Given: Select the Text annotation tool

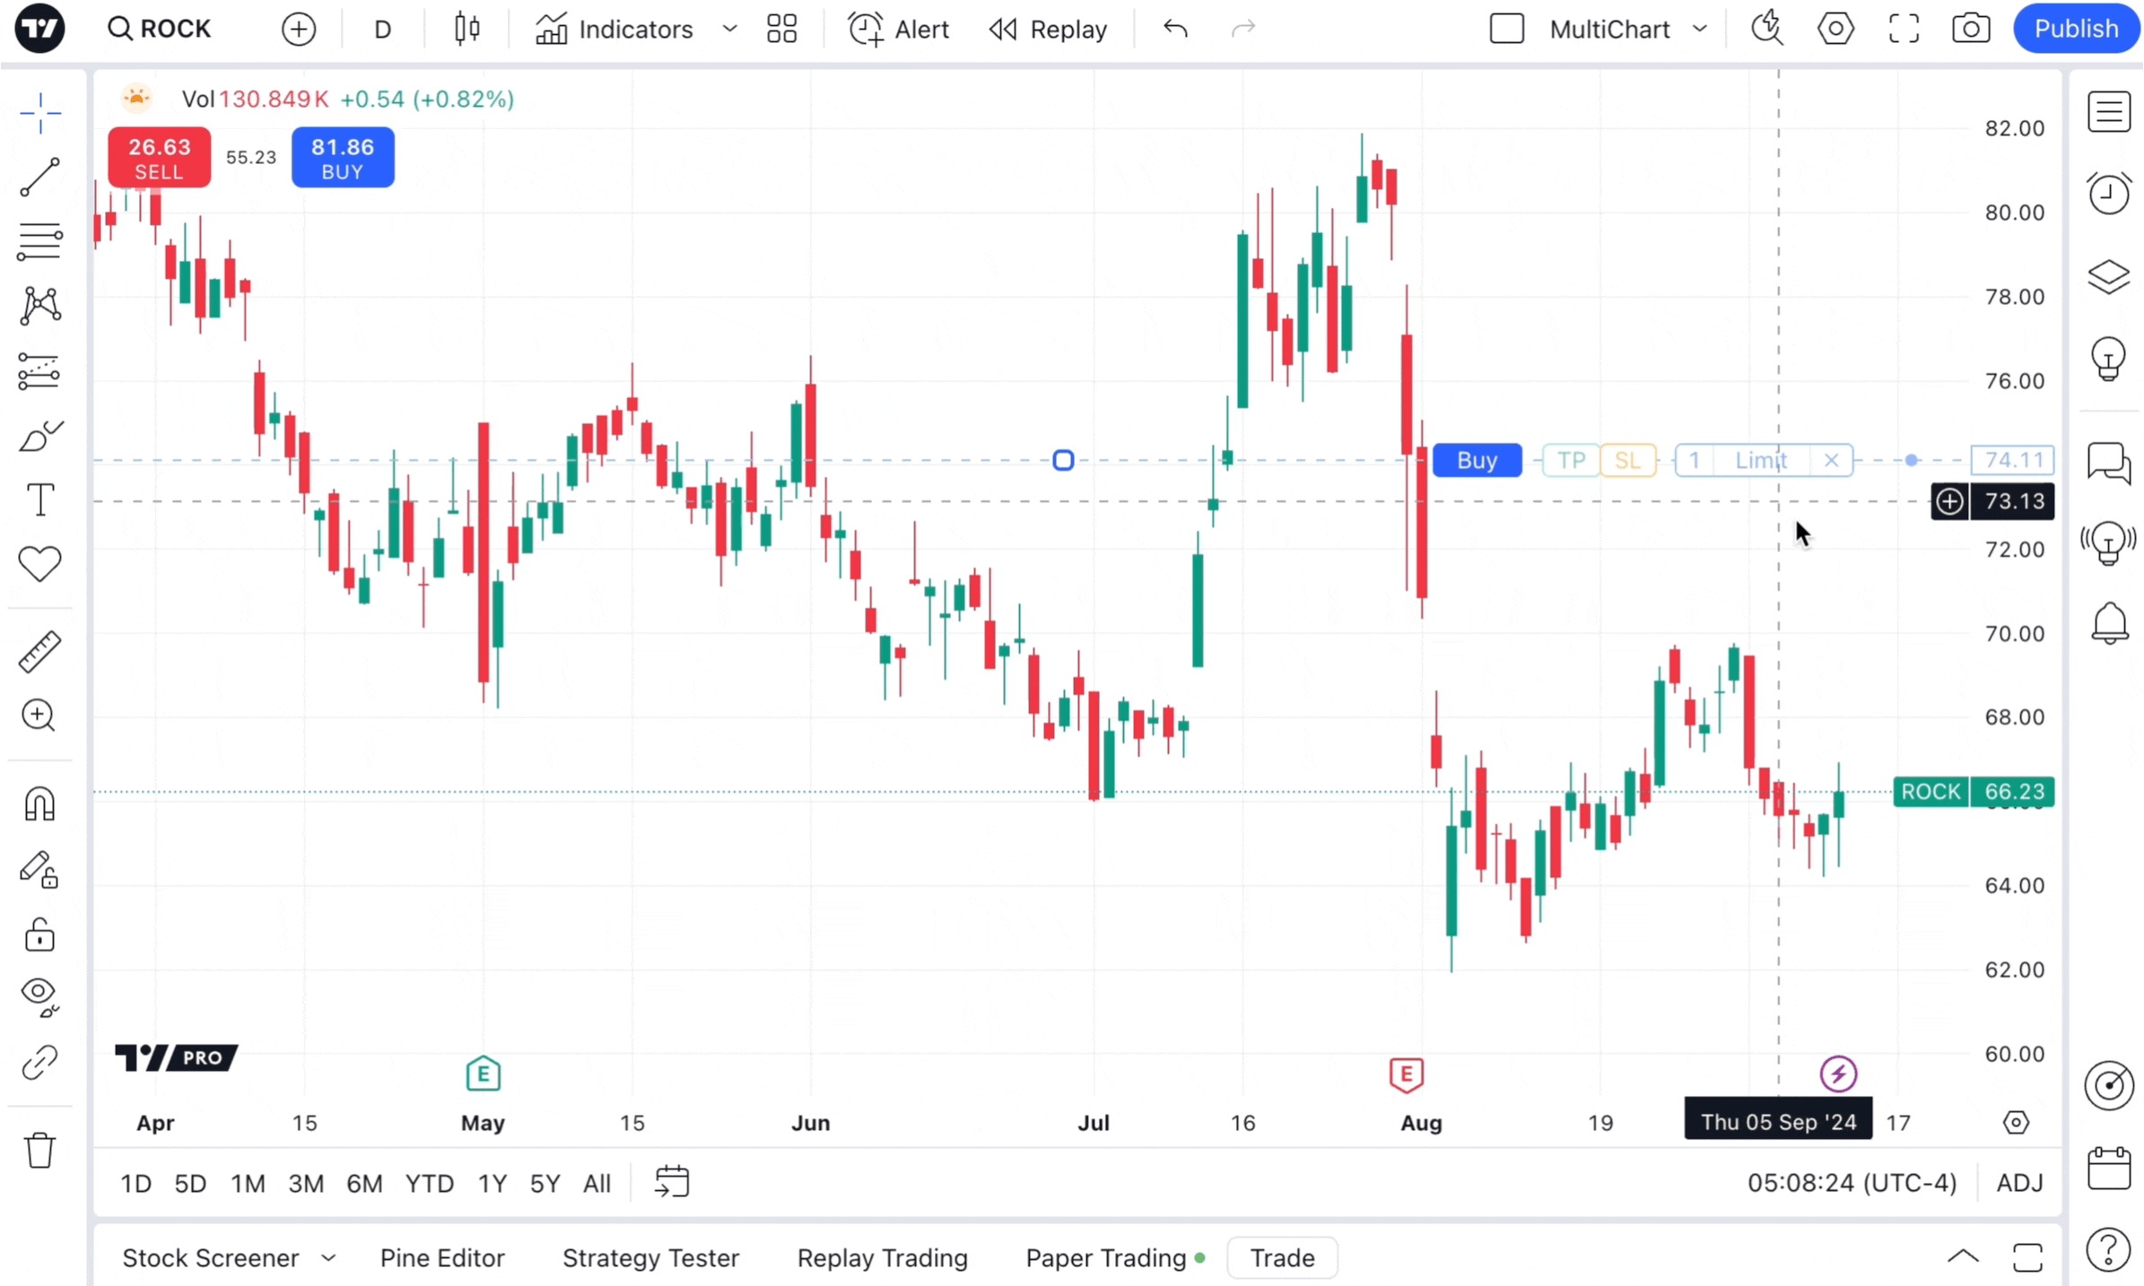Looking at the screenshot, I should coord(39,500).
